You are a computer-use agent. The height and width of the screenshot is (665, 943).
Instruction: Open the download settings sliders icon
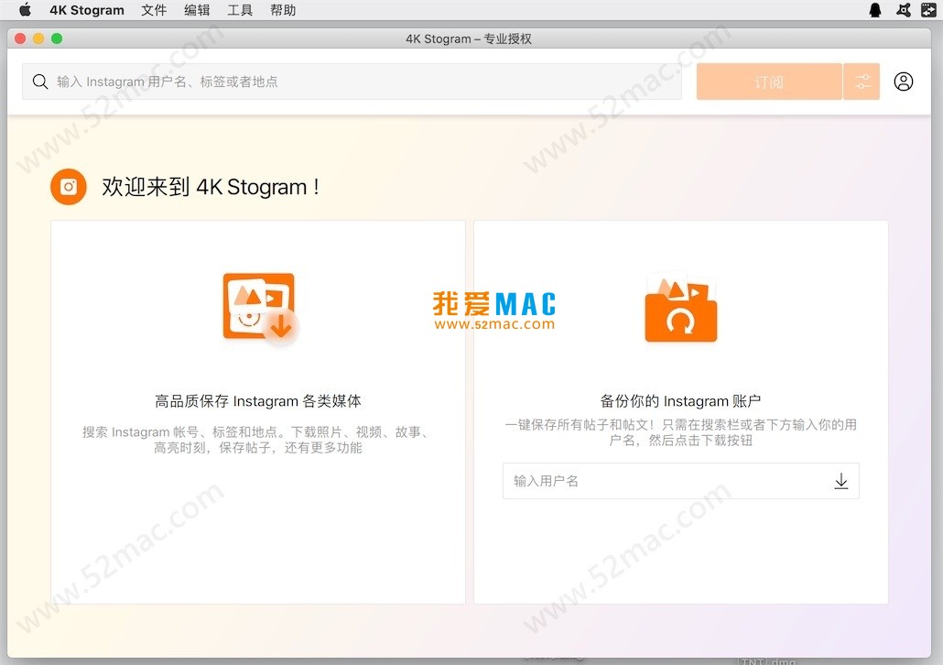[862, 82]
